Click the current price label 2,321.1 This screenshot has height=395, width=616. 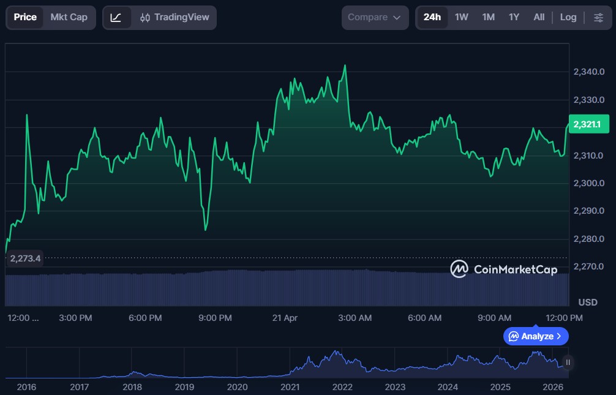(589, 124)
